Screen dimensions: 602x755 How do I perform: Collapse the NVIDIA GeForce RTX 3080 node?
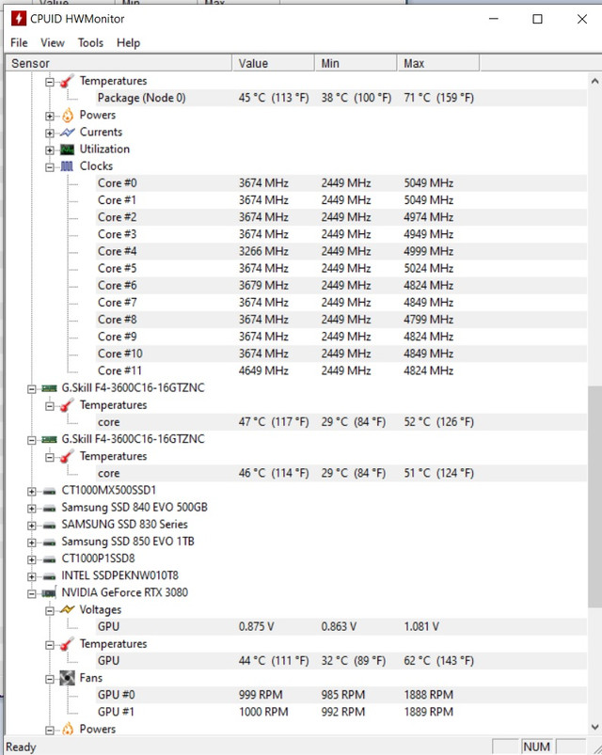coord(32,593)
